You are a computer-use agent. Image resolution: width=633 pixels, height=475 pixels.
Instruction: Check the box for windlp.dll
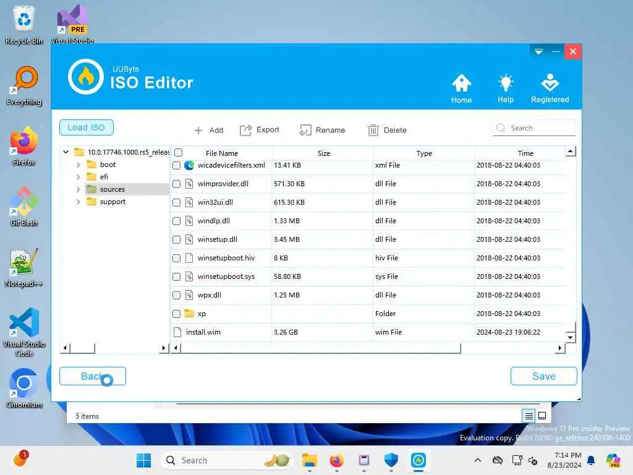click(176, 221)
